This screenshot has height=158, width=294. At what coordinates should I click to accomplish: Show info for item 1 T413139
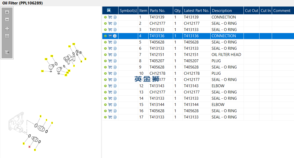coord(115,17)
